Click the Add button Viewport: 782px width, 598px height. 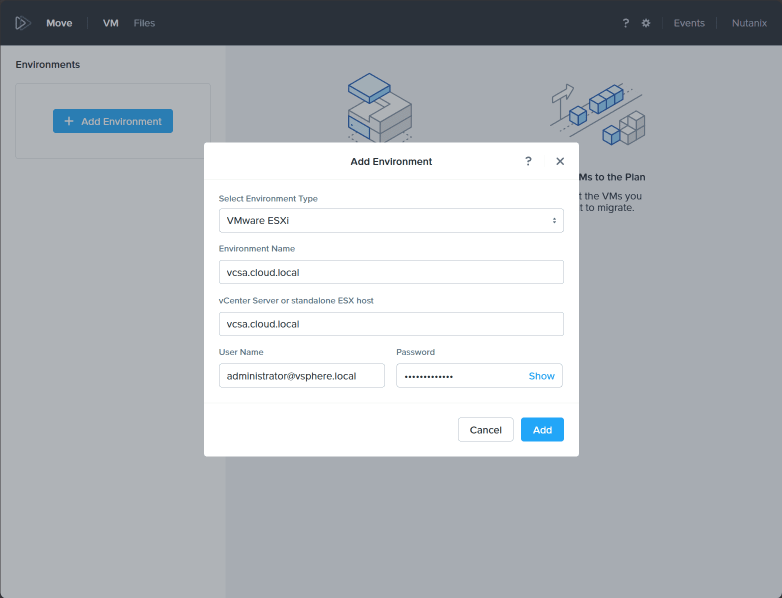point(542,429)
